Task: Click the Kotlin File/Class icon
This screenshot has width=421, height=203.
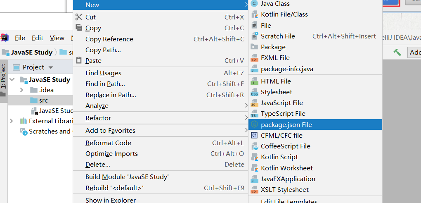Action: (x=254, y=14)
